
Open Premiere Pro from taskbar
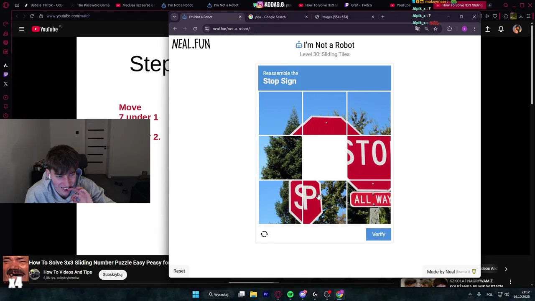tap(266, 294)
